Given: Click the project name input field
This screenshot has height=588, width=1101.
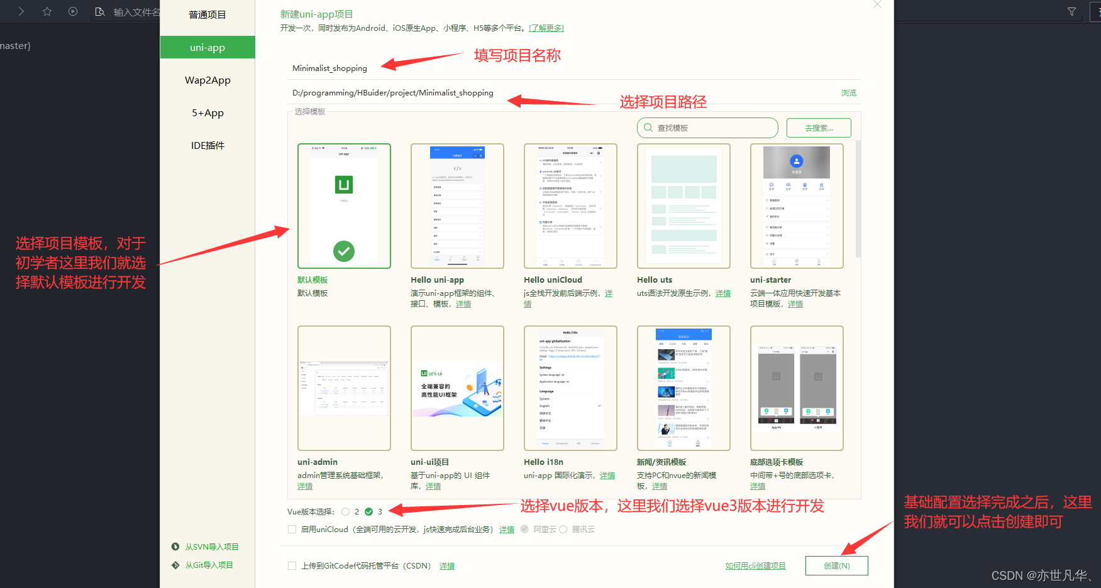Looking at the screenshot, I should (x=574, y=68).
